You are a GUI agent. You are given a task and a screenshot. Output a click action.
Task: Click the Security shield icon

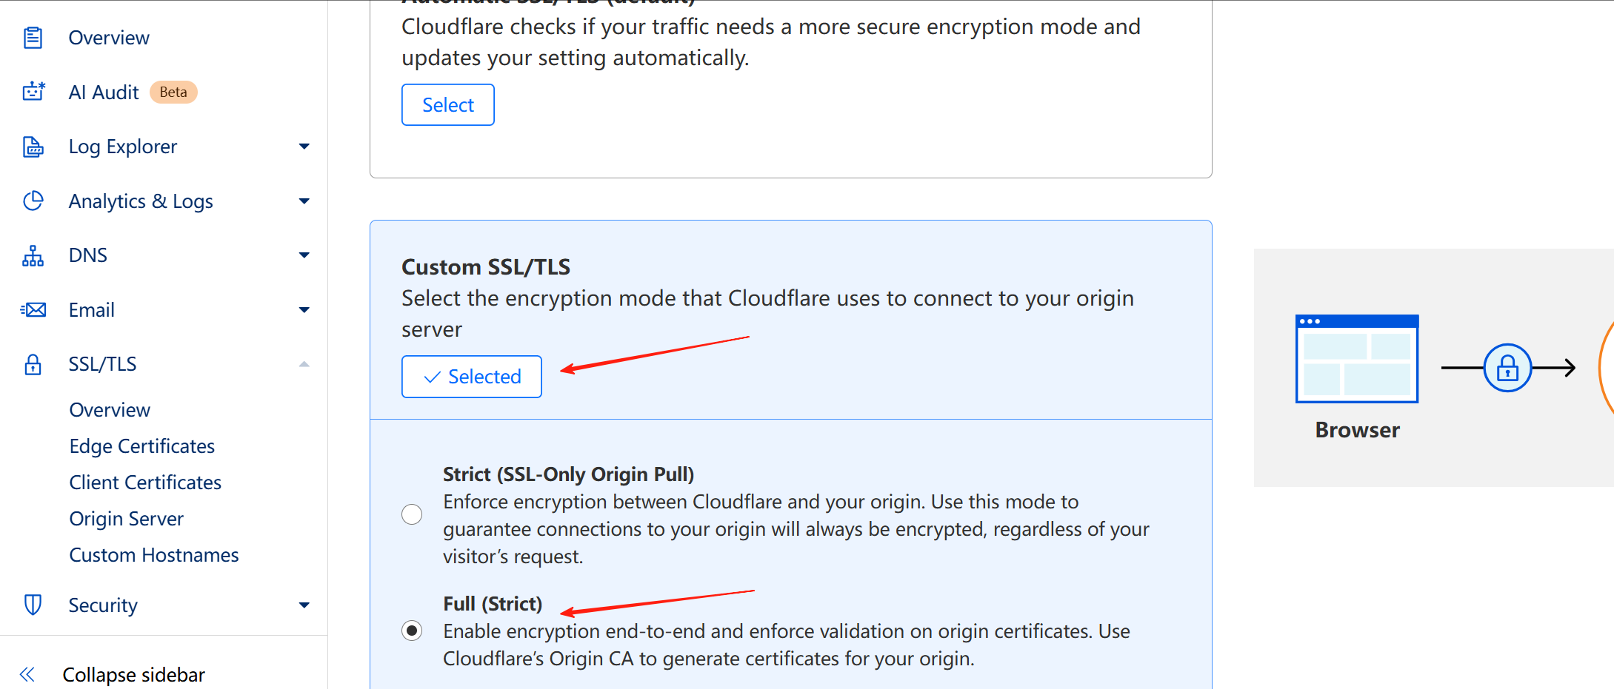coord(33,605)
